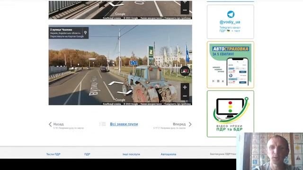Go back via the Назад link
This screenshot has width=303, height=170.
(58, 124)
